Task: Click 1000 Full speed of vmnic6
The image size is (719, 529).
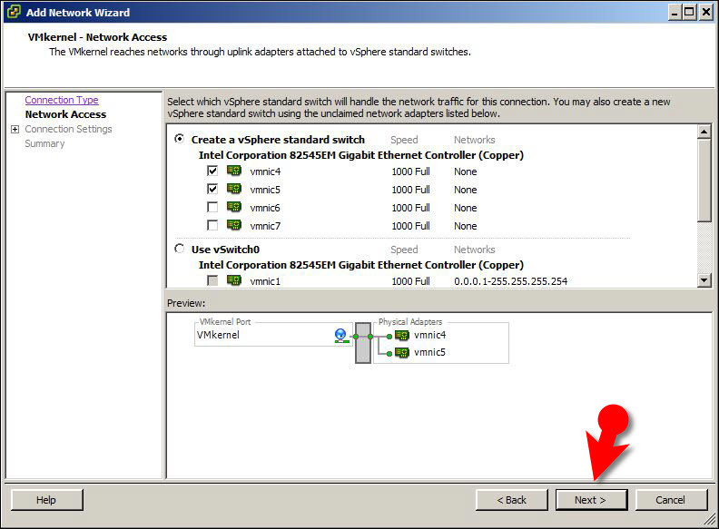Action: tap(411, 208)
